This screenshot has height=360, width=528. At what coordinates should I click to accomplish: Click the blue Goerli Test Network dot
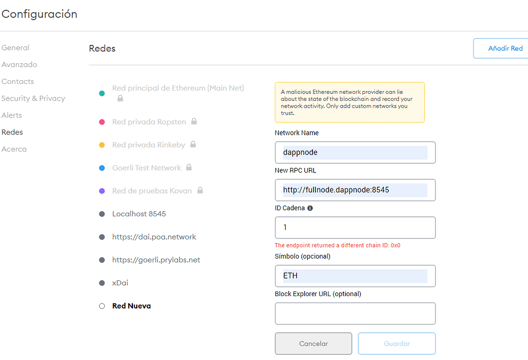coord(103,167)
